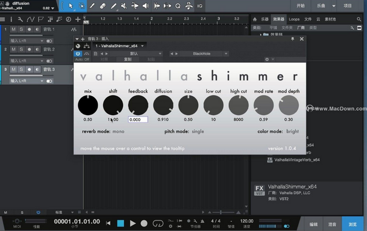Screen dimensions: 367x231
Task: Click reverb mode value mono
Action: pos(118,131)
